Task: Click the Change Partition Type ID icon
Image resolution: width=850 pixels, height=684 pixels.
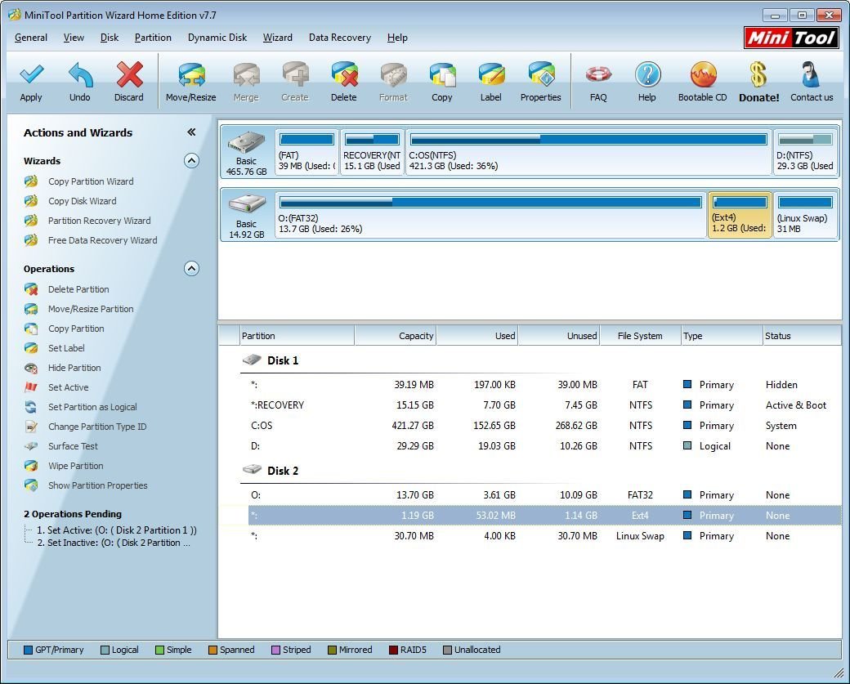Action: [x=31, y=427]
